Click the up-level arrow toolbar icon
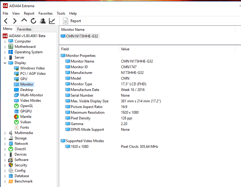Screen dimensions: 241x187 pyautogui.click(x=24, y=20)
